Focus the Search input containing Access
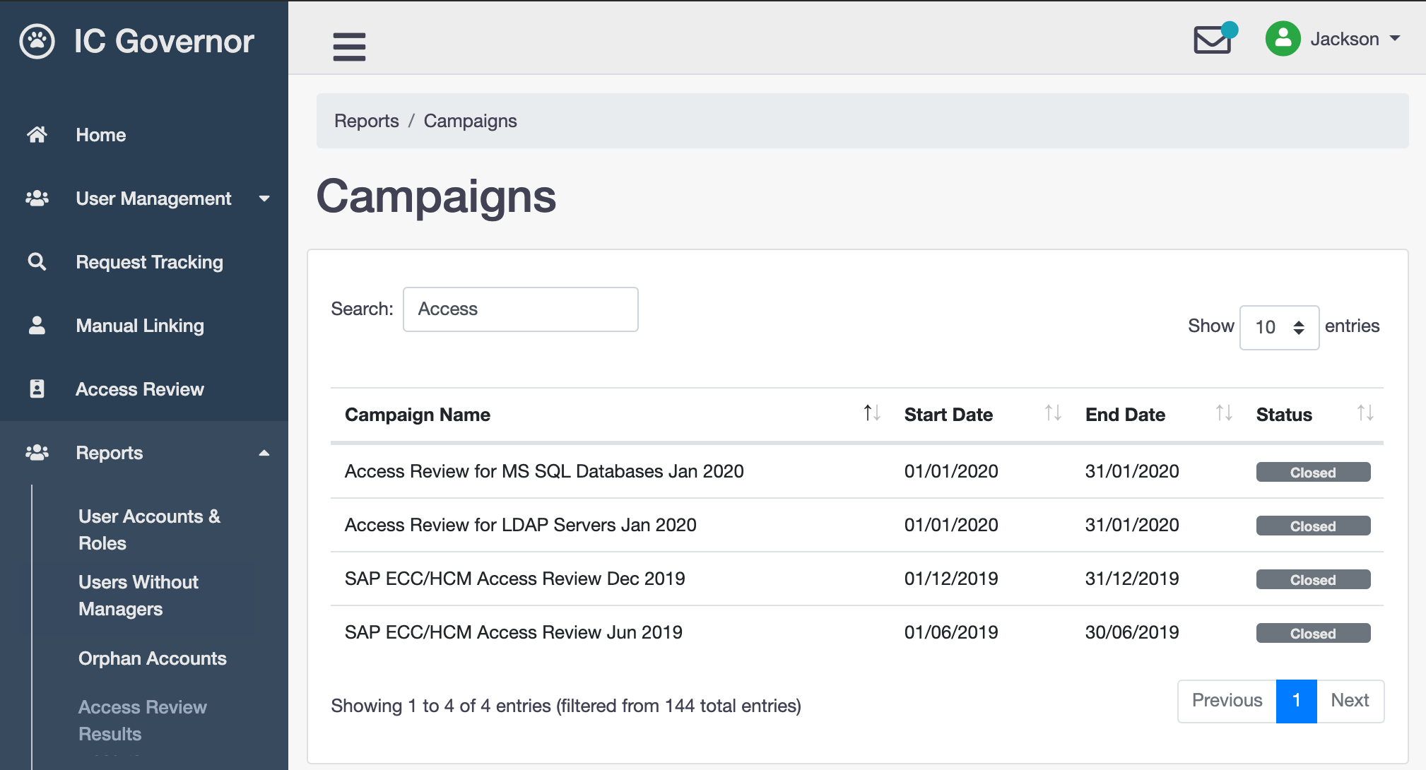Image resolution: width=1426 pixels, height=770 pixels. pos(521,309)
